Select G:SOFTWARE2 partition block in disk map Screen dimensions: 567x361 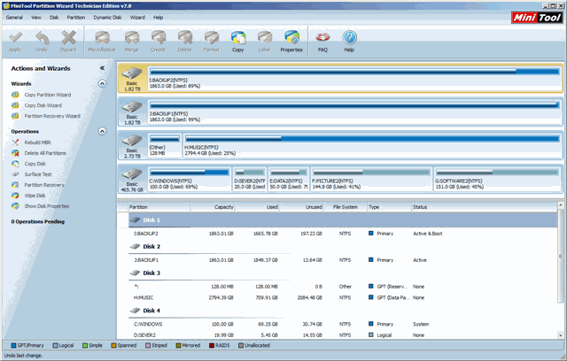(x=498, y=179)
